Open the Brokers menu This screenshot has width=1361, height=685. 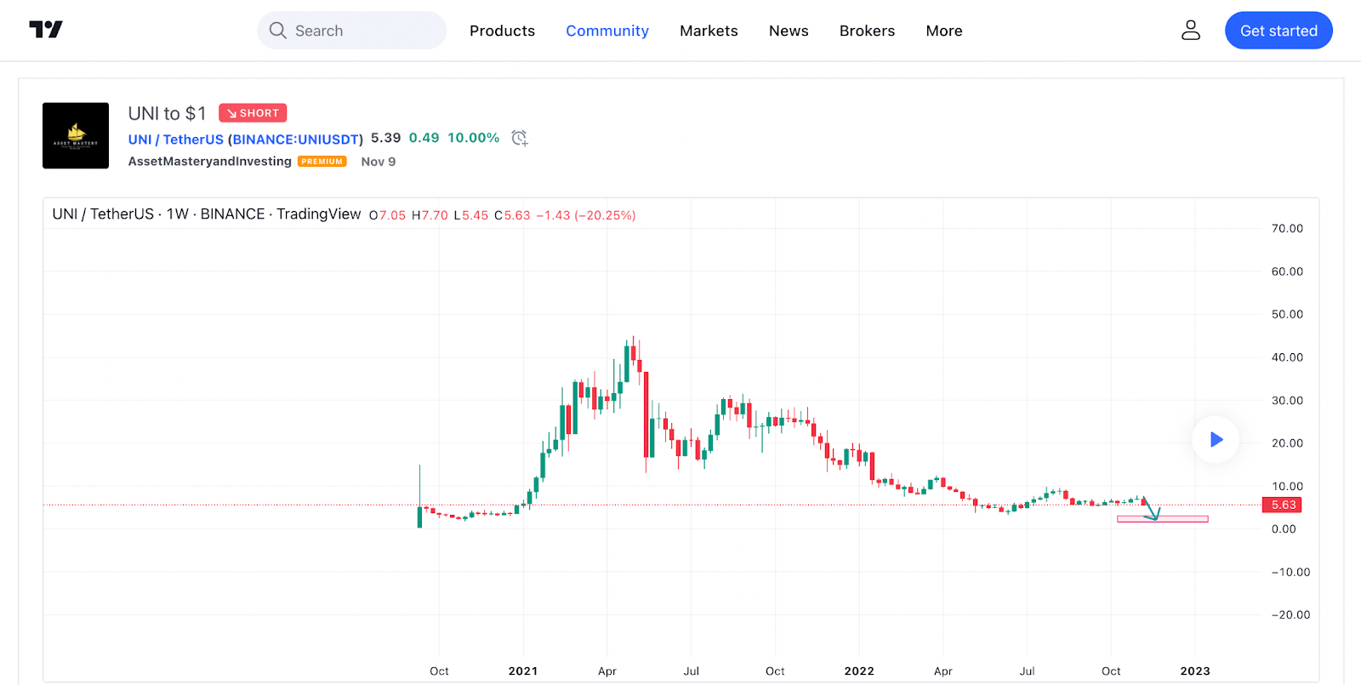pos(867,31)
